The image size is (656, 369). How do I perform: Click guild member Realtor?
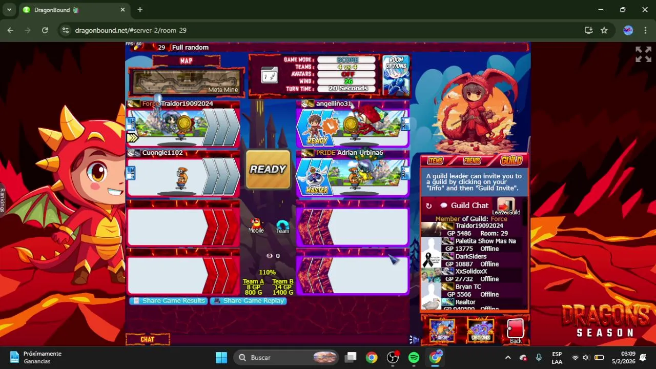[465, 302]
